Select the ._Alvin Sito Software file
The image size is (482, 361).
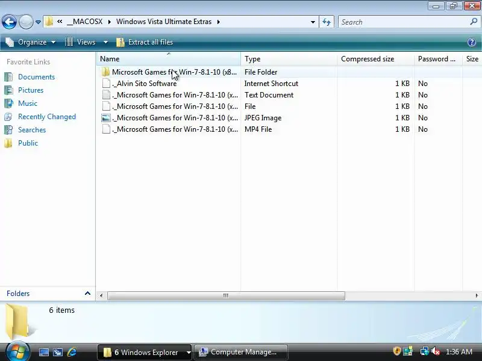coord(144,84)
